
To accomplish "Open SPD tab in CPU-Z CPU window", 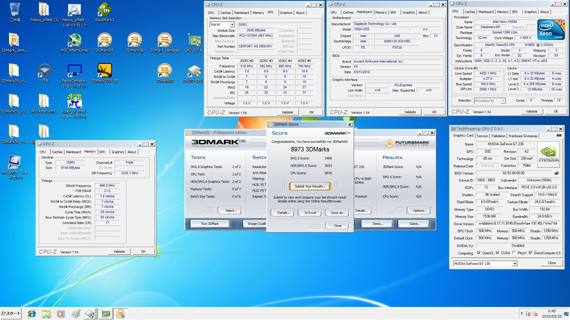I will (x=514, y=12).
